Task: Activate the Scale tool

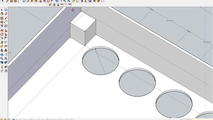Action: click(x=2, y=38)
